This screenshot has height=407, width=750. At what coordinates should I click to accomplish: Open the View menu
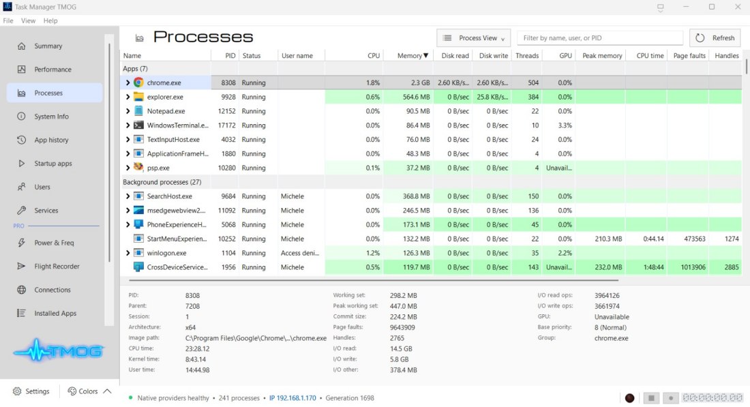tap(28, 20)
